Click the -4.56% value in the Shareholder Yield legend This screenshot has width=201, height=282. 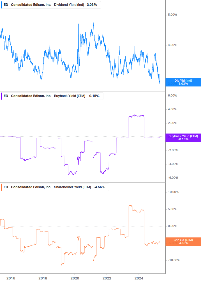click(99, 187)
